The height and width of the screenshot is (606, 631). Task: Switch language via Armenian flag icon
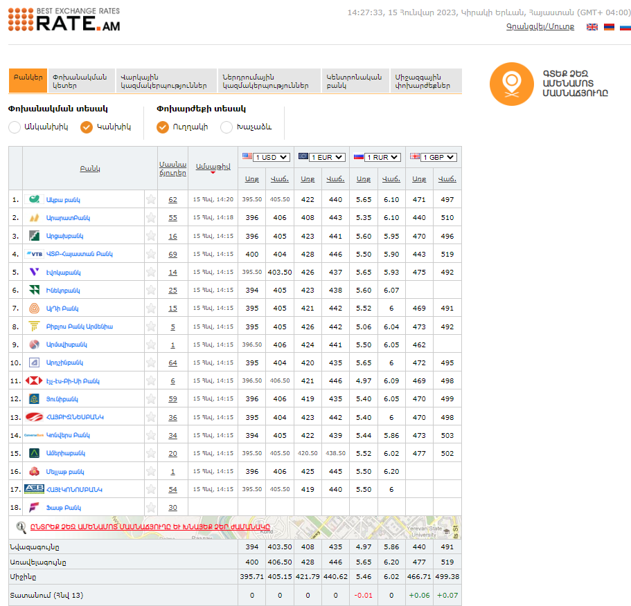point(609,27)
